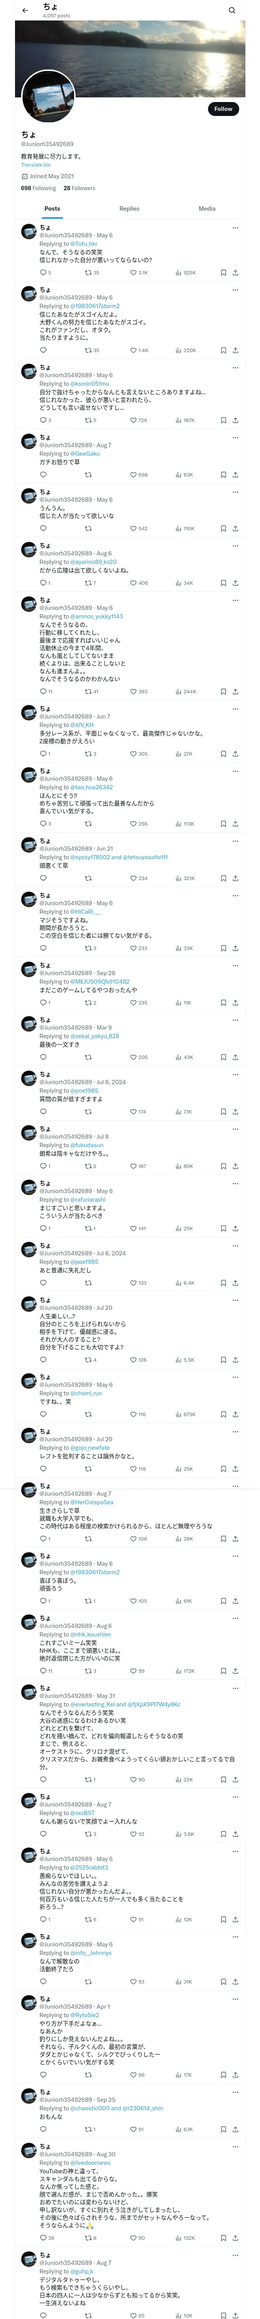The image size is (260, 2319).
Task: Open more options on the @XIV_KH reply
Action: click(x=235, y=708)
